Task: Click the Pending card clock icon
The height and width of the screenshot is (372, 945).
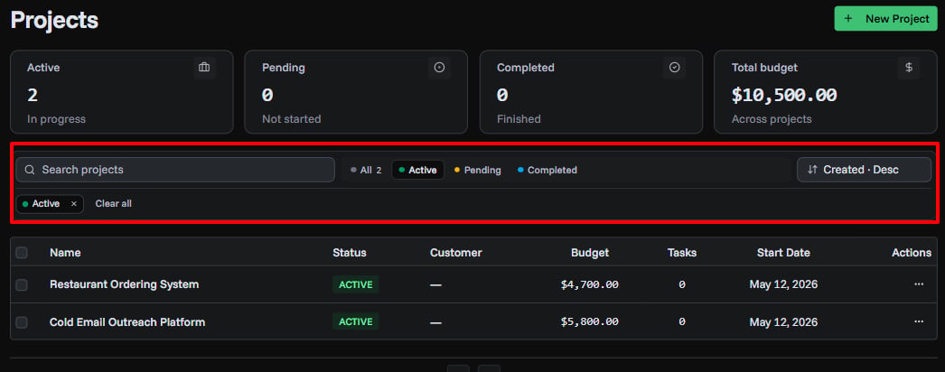Action: (439, 68)
